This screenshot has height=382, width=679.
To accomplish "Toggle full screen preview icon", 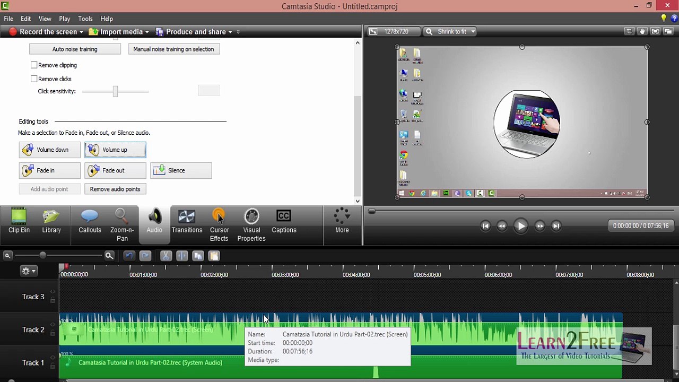I will (655, 32).
